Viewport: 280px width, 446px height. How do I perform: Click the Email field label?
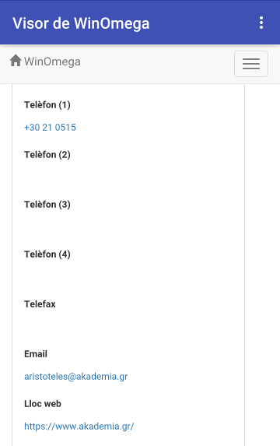(36, 354)
